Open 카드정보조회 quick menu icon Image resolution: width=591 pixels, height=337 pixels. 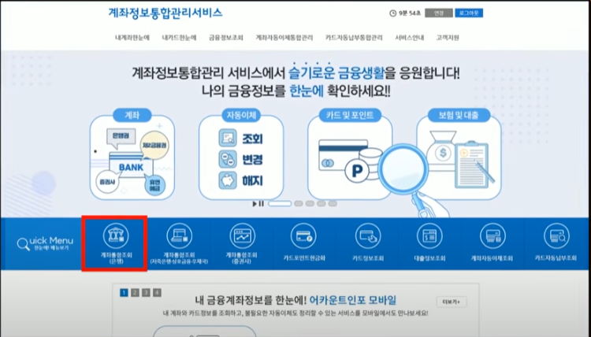pyautogui.click(x=368, y=236)
